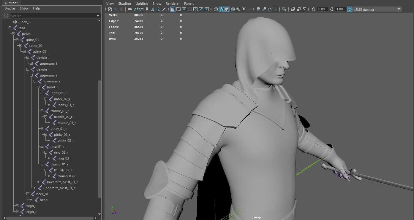Select the thumb_02_r joint

63,170
